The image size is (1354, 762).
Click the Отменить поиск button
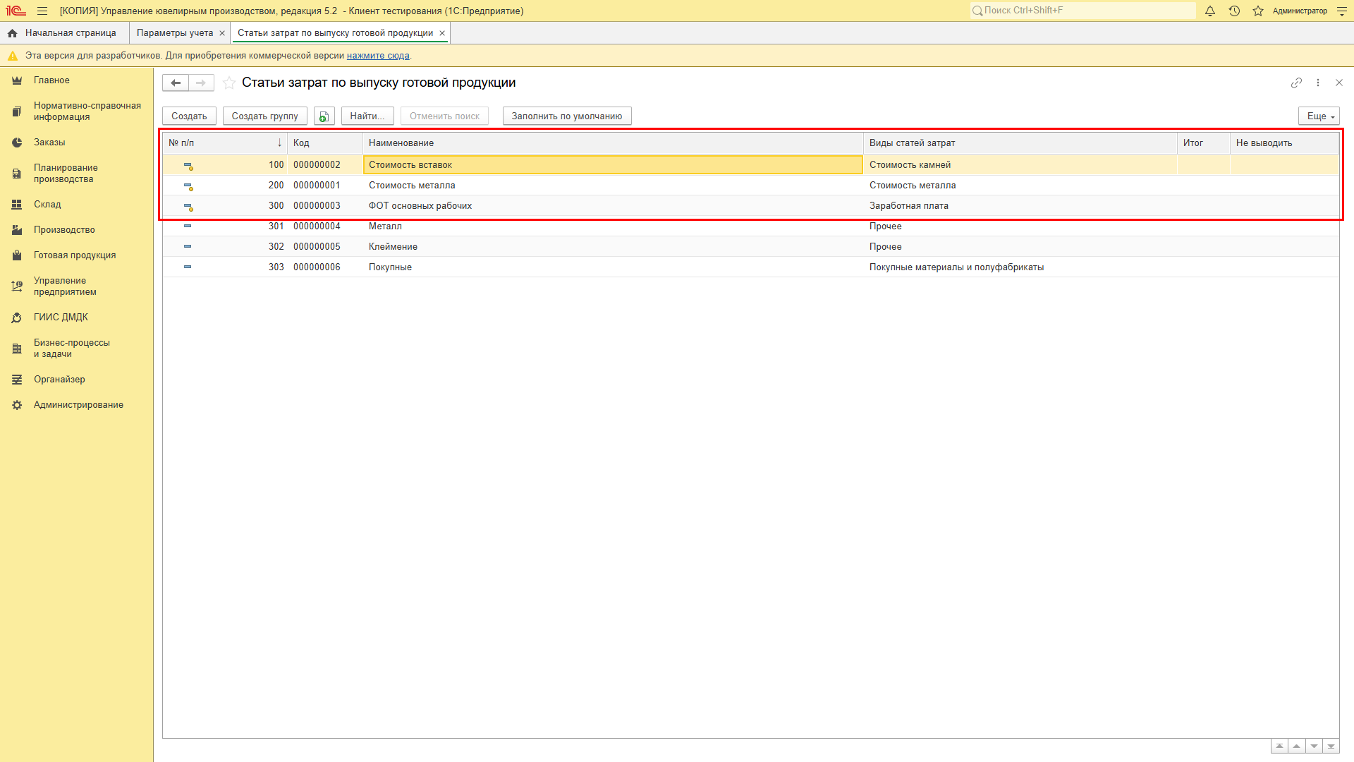(444, 116)
